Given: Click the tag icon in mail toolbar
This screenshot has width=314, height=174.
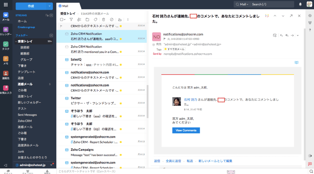Looking at the screenshot, I should click(x=96, y=20).
